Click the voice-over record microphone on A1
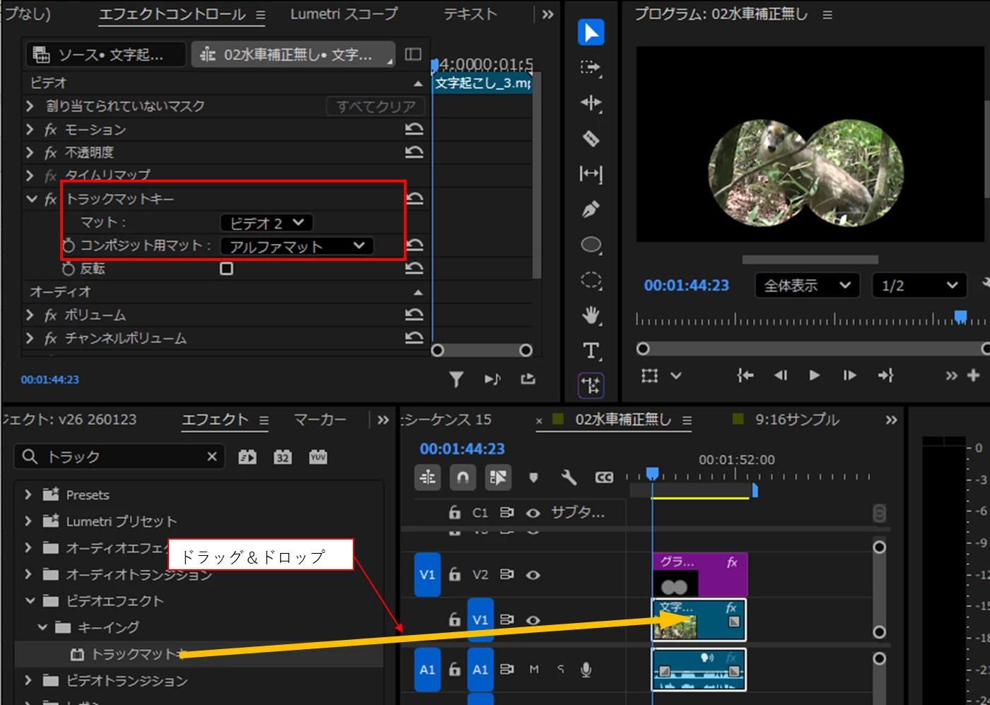990x705 pixels. click(586, 670)
